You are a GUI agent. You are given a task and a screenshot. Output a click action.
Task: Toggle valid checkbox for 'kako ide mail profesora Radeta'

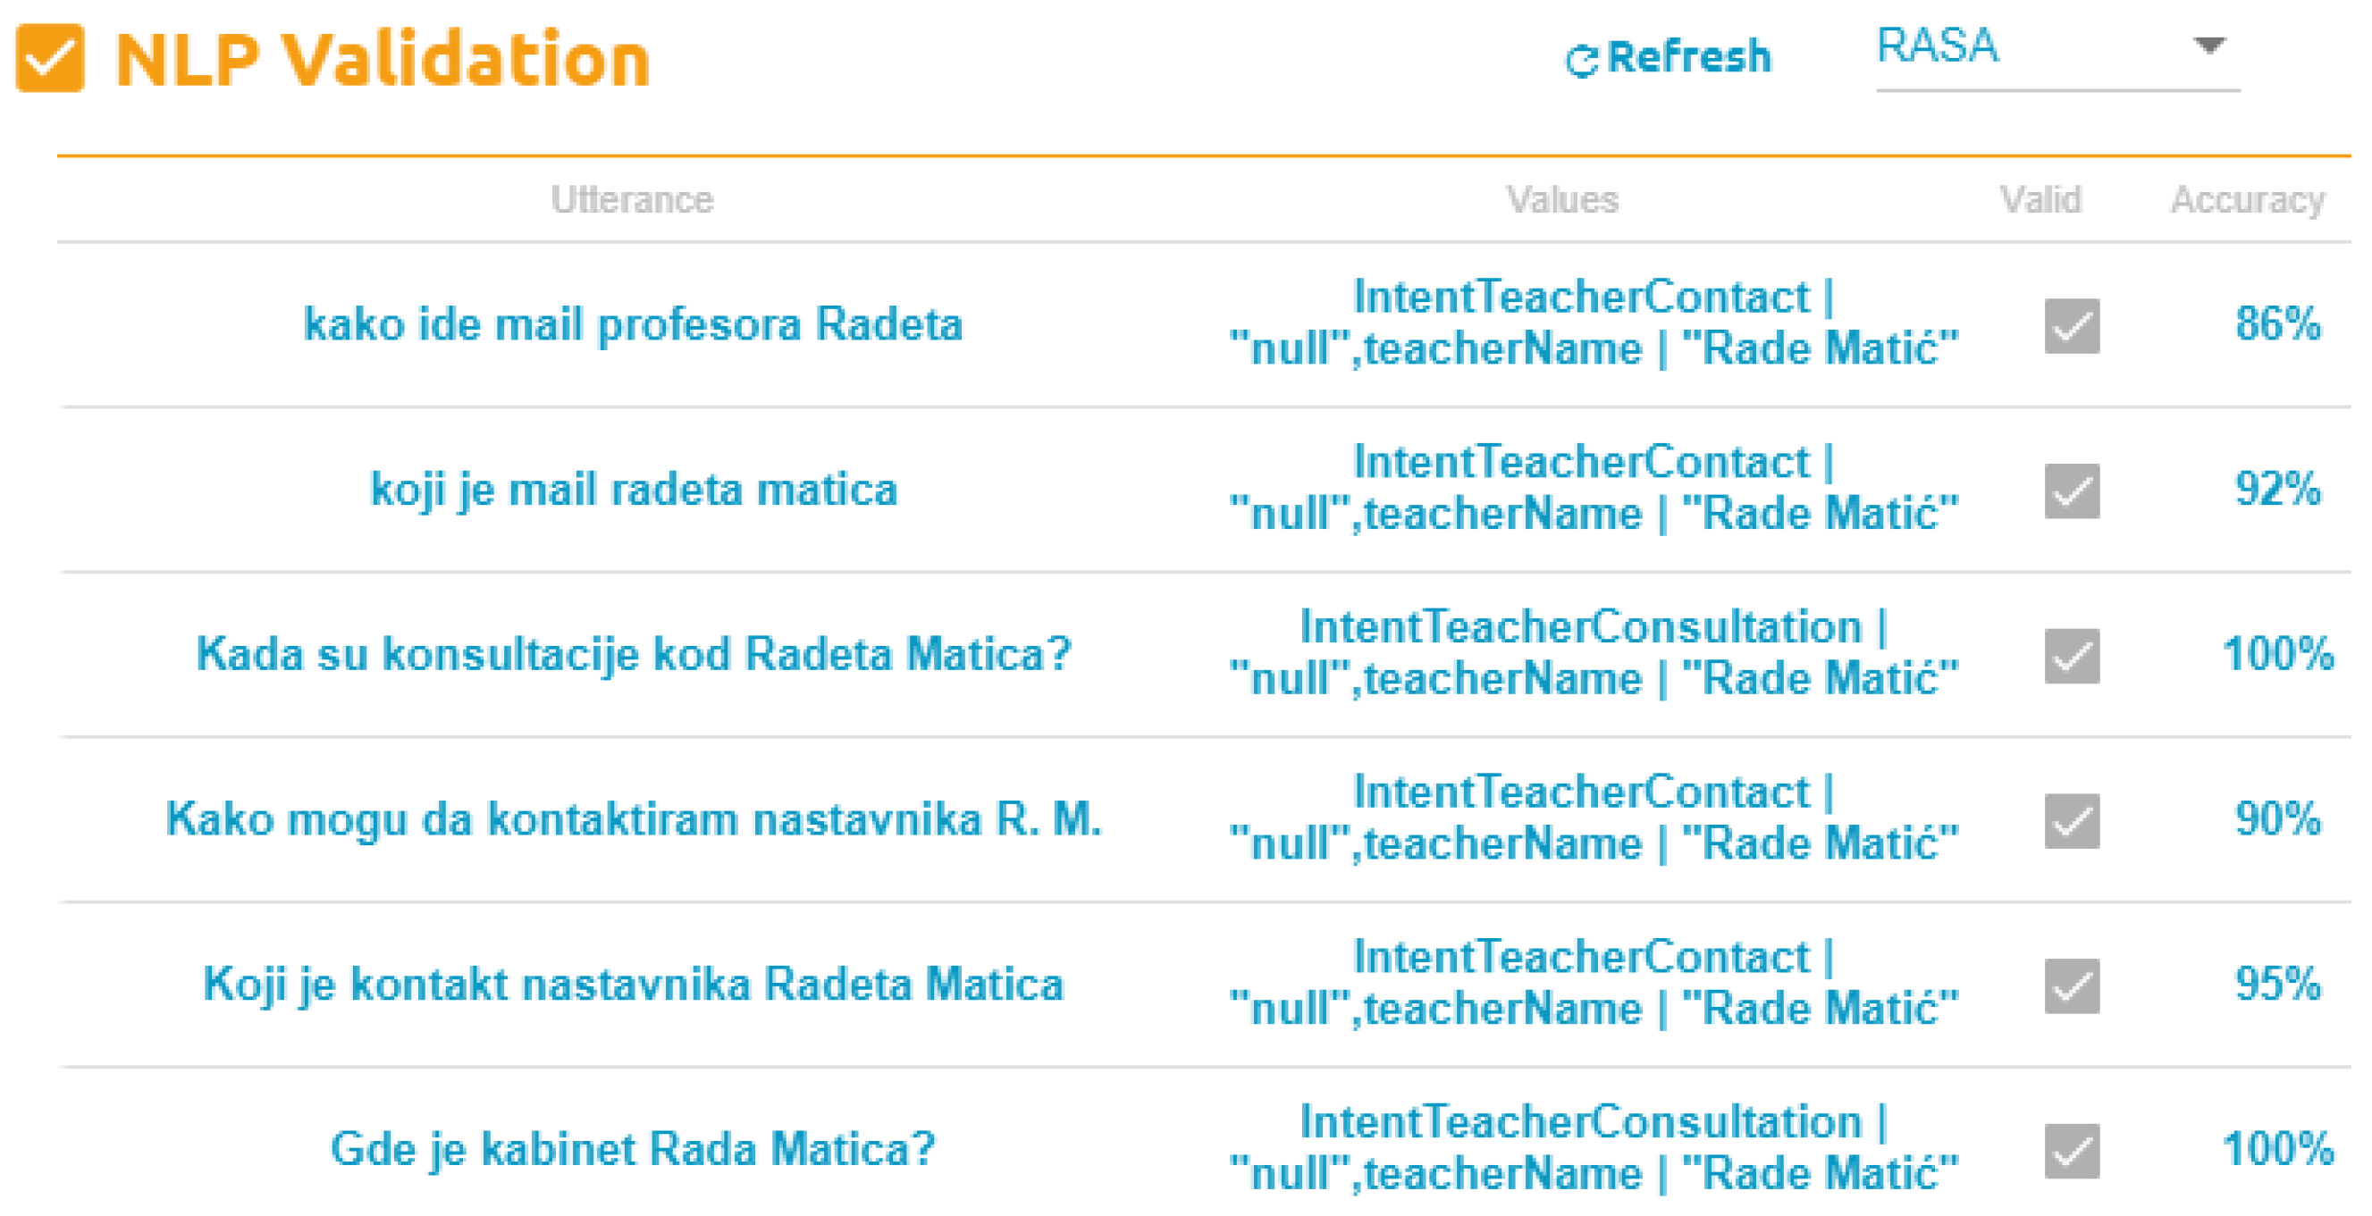(x=2071, y=326)
